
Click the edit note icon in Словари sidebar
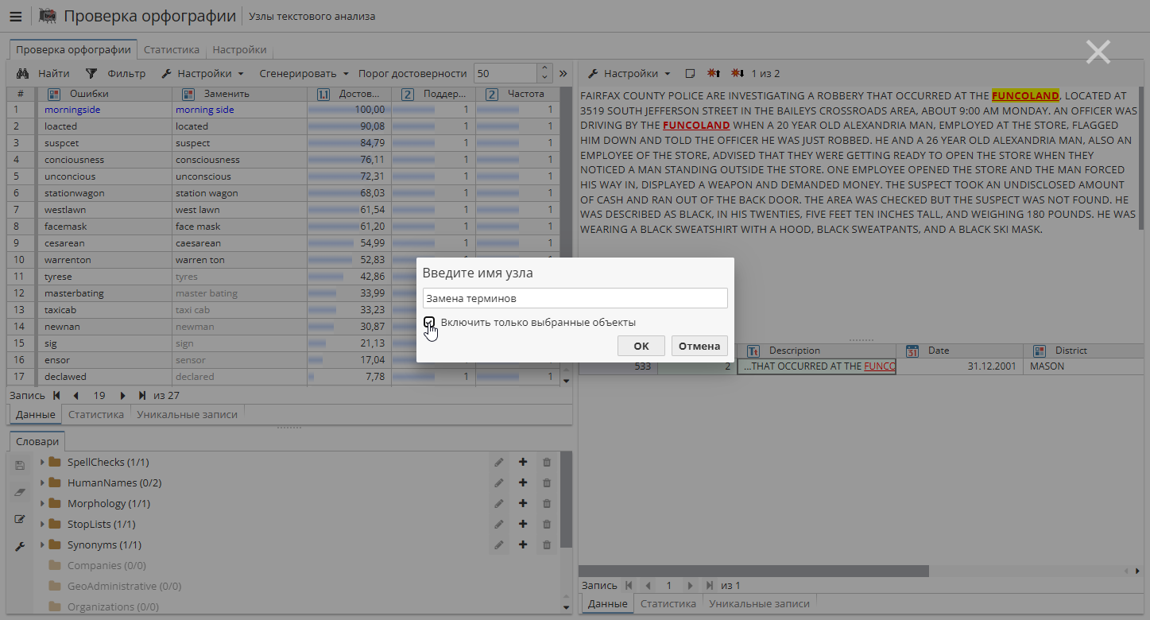point(21,520)
